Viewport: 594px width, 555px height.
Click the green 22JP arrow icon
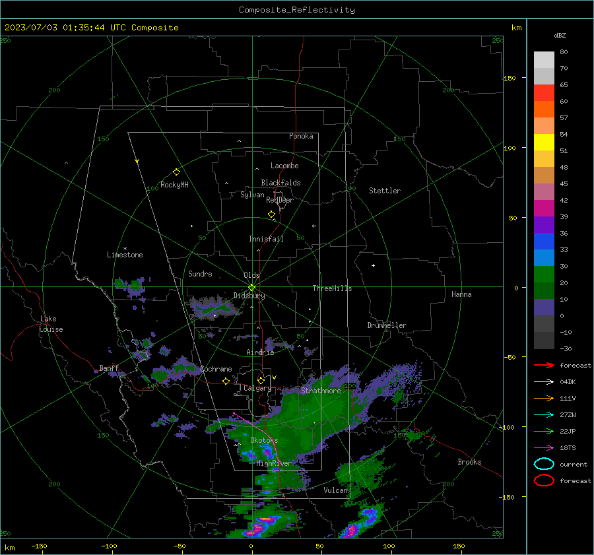point(544,431)
